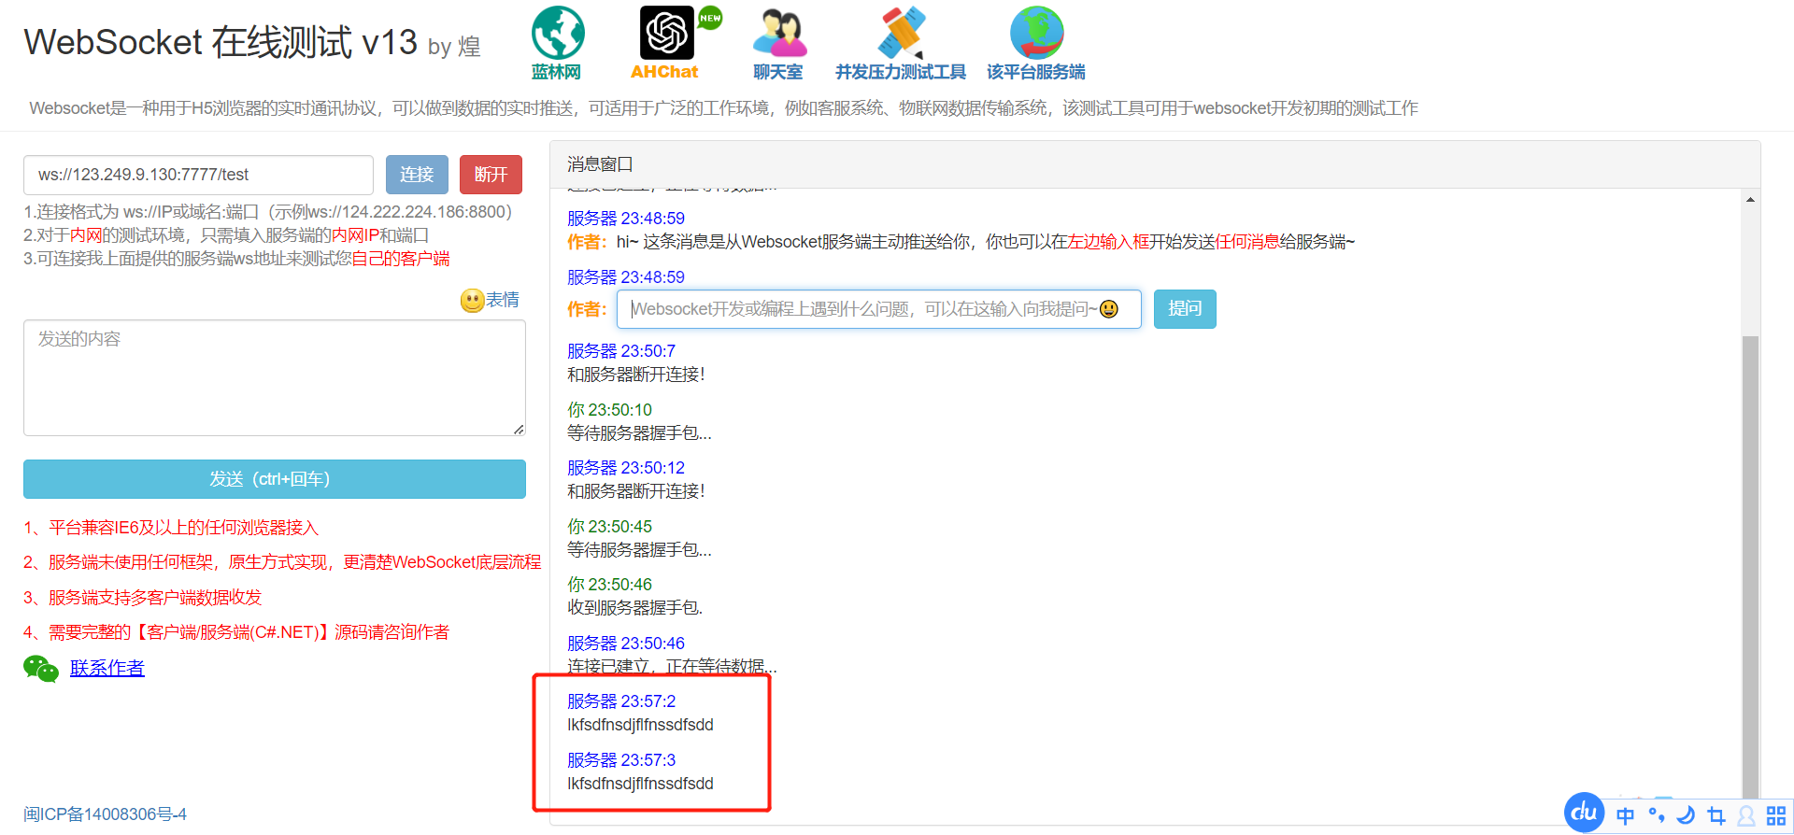The width and height of the screenshot is (1794, 835).
Task: Toggle the punctuation mode in IME bar
Action: tap(1656, 815)
